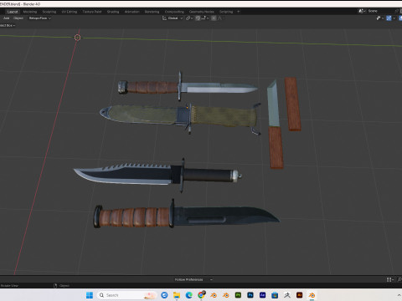Viewport: 402px width, 301px height.
Task: Select the olive green knife sheath model
Action: [x=180, y=117]
